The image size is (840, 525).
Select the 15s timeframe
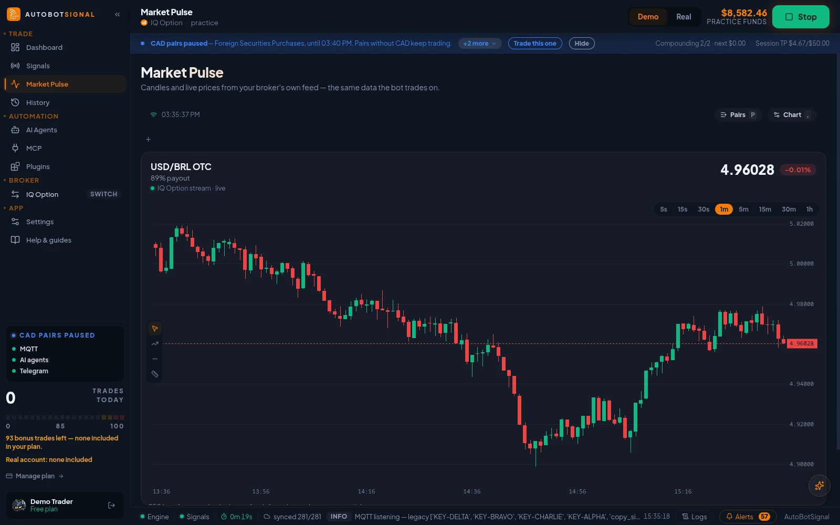click(x=682, y=209)
